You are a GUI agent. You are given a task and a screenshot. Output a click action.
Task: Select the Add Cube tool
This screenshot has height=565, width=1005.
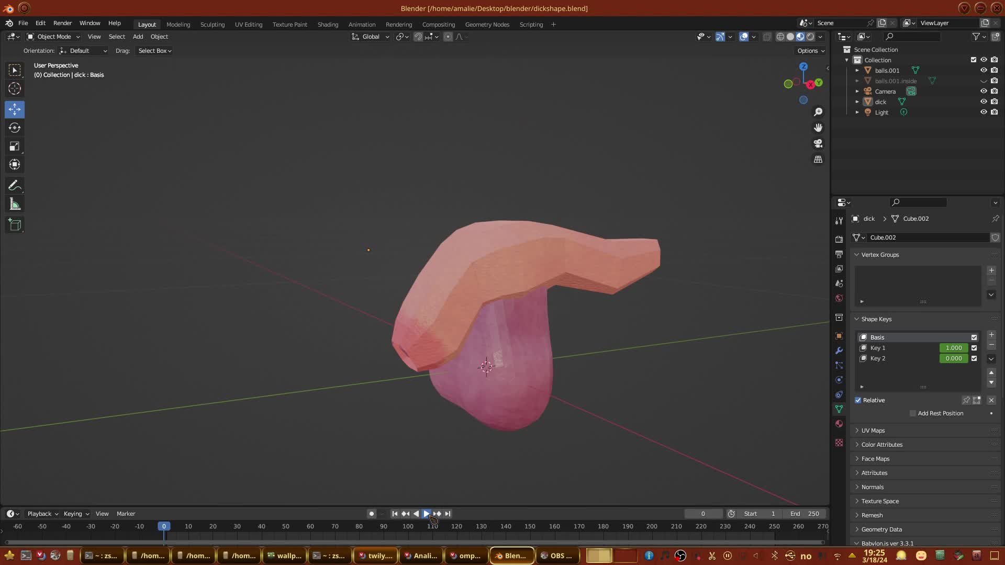click(15, 225)
